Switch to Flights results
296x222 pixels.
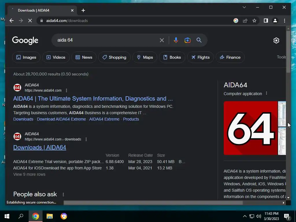coord(200,57)
